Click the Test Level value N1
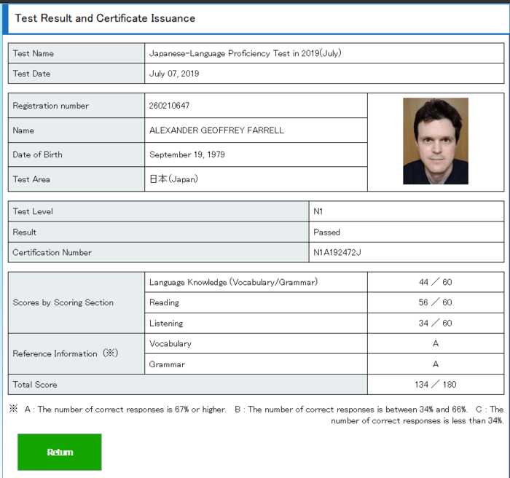This screenshot has width=510, height=478. click(318, 211)
